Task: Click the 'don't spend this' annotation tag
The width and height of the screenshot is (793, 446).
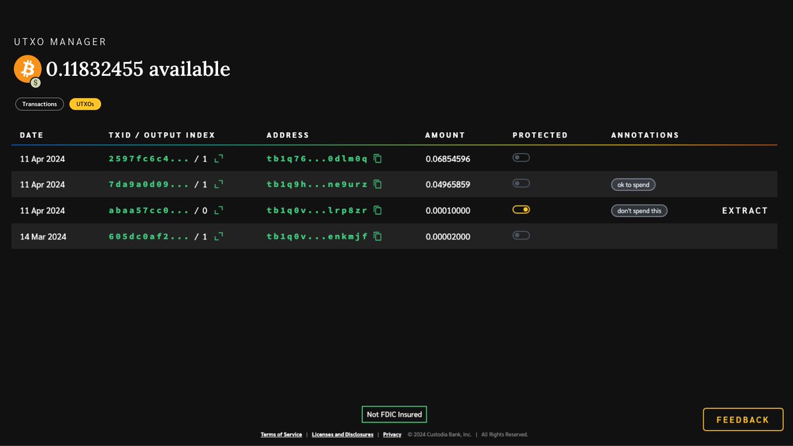Action: [639, 211]
